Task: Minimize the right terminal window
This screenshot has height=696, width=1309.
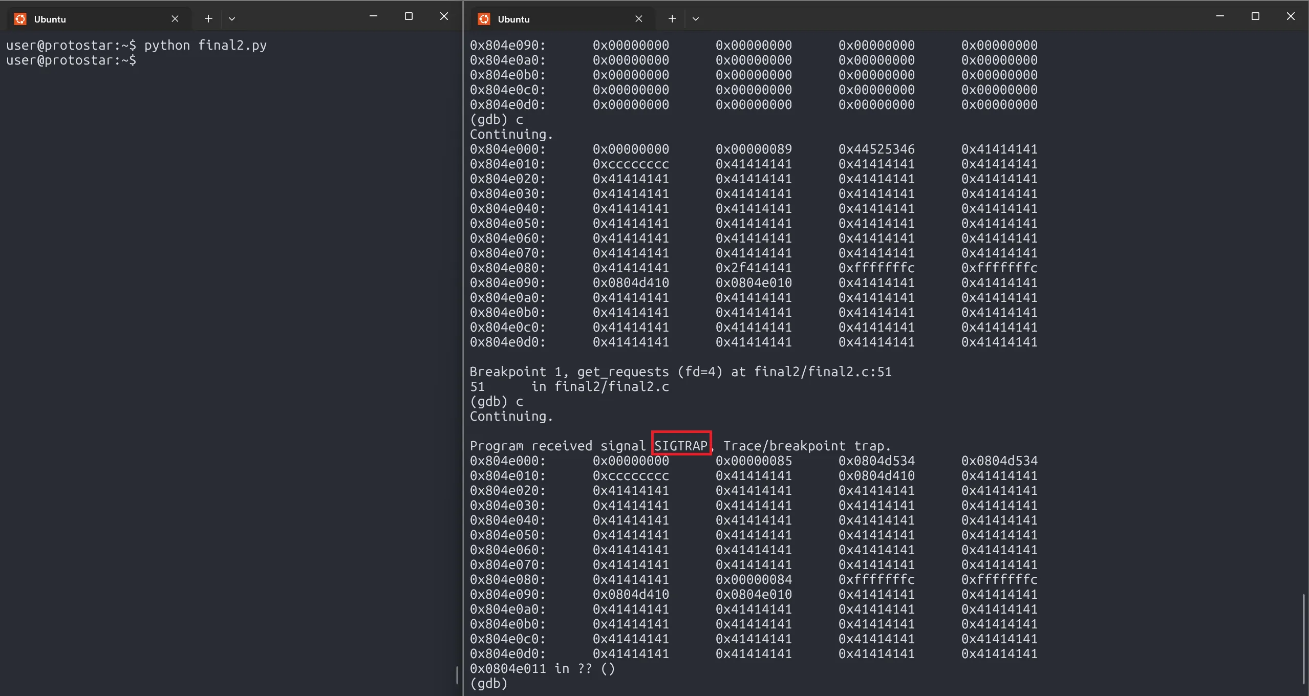Action: (1220, 16)
